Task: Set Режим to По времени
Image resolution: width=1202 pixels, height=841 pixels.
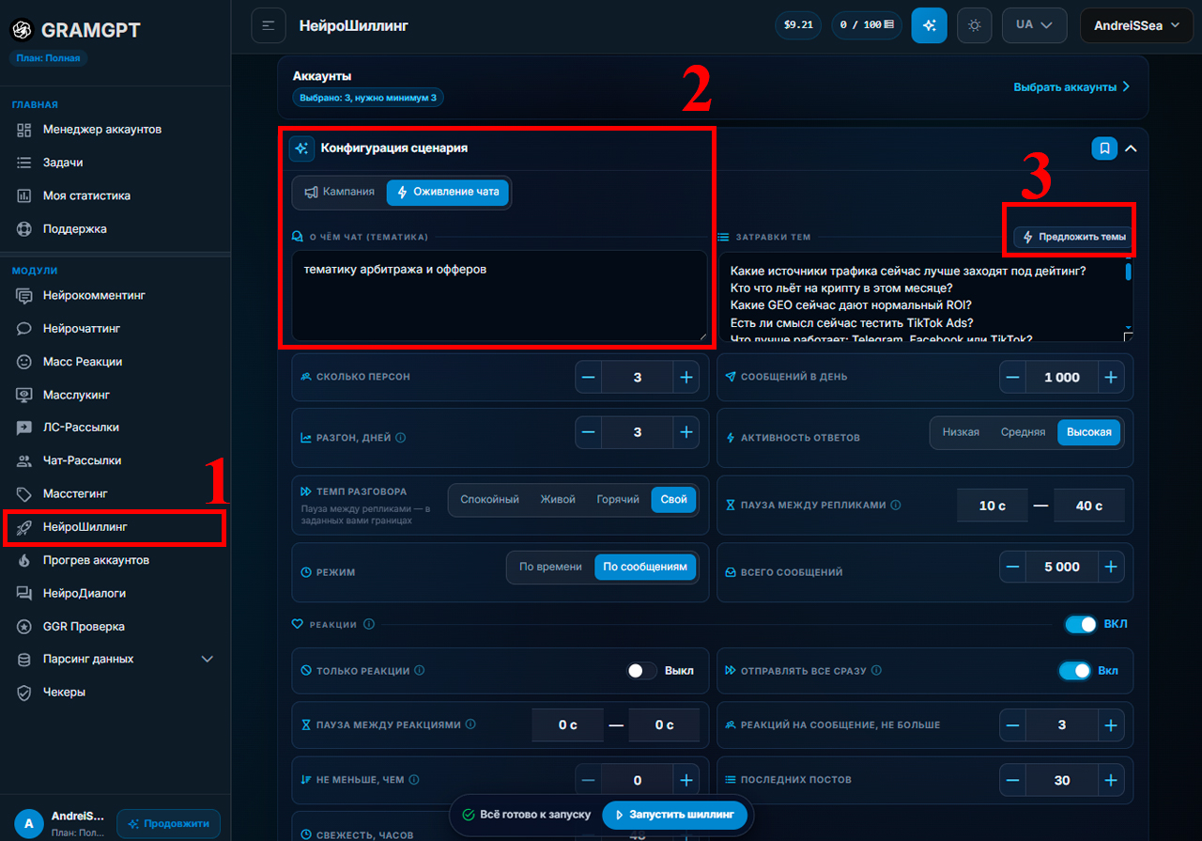Action: coord(550,568)
